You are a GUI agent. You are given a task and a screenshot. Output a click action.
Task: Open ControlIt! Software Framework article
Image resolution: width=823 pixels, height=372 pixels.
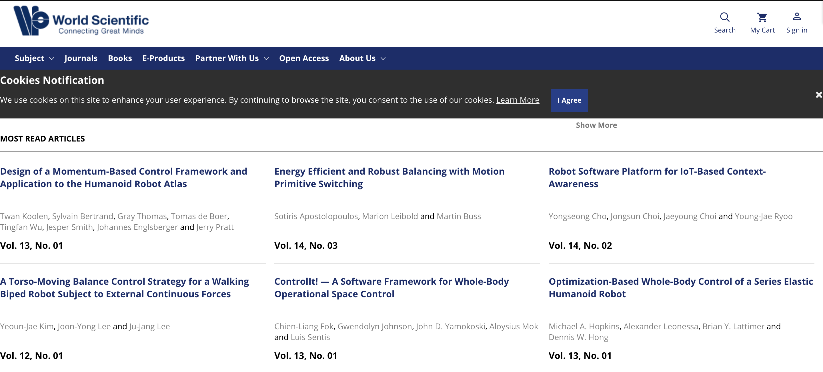pos(391,288)
